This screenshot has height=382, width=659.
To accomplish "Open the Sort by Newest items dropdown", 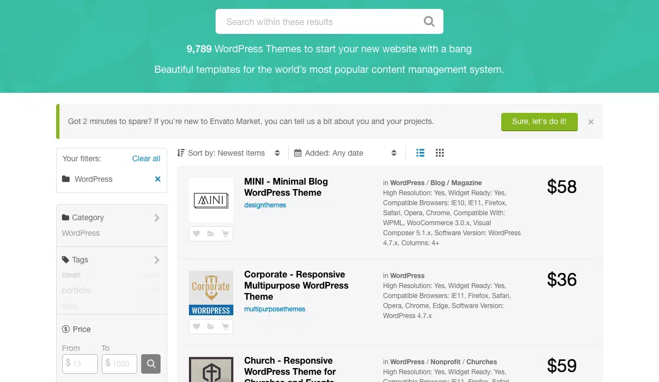I will [x=228, y=153].
